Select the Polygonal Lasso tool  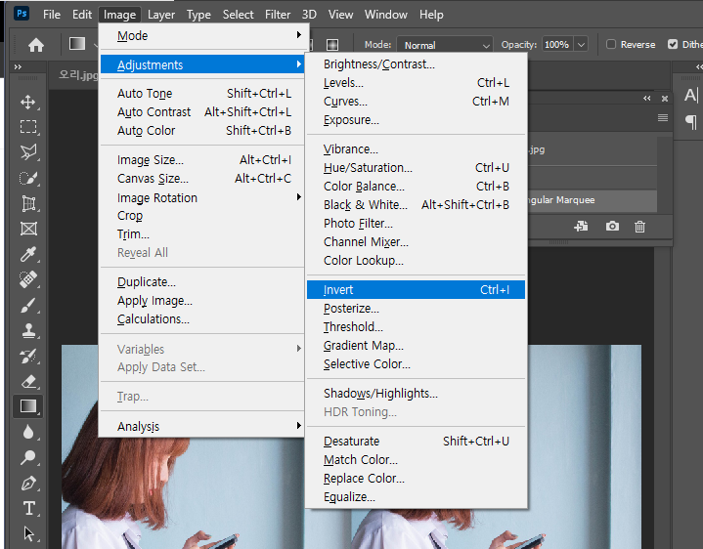pos(28,152)
